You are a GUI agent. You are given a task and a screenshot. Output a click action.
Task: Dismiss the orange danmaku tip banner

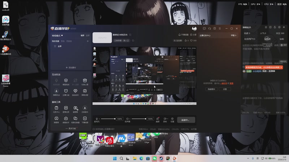tap(281, 67)
